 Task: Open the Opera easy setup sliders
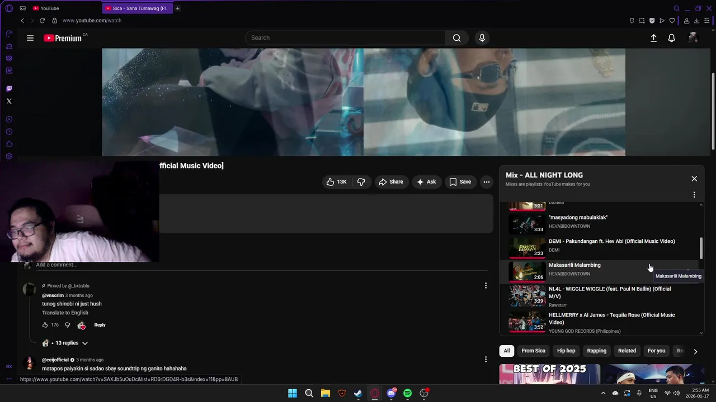tap(706, 21)
